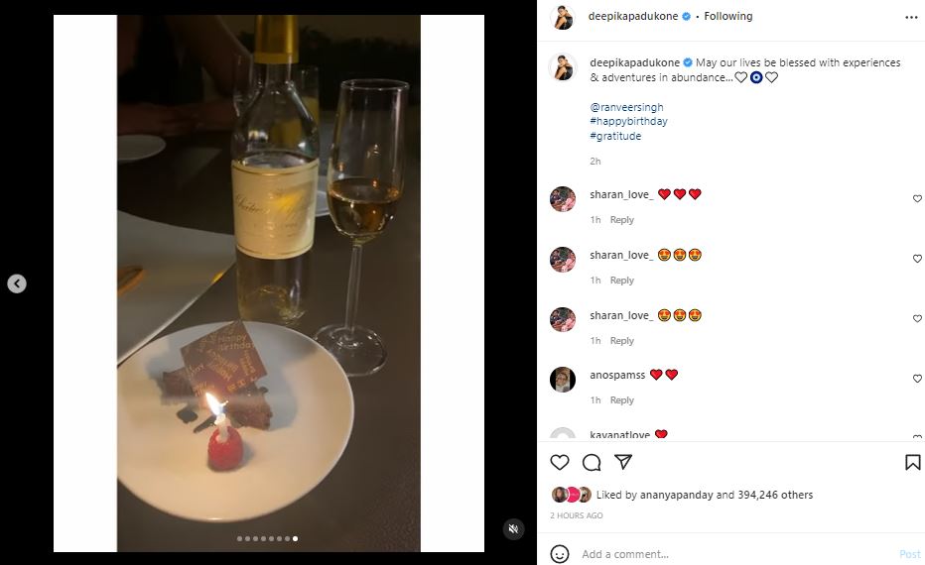Screen dimensions: 925x565
Task: Like sharan_love_ first hearts comment
Action: (917, 199)
